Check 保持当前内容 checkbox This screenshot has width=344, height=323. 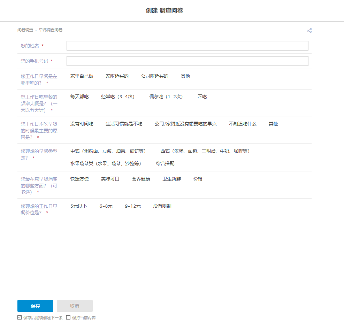68,317
